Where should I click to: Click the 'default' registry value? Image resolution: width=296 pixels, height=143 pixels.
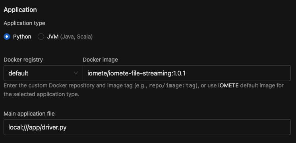click(18, 73)
